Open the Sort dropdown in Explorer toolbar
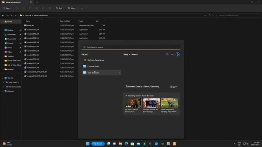 click(x=60, y=8)
